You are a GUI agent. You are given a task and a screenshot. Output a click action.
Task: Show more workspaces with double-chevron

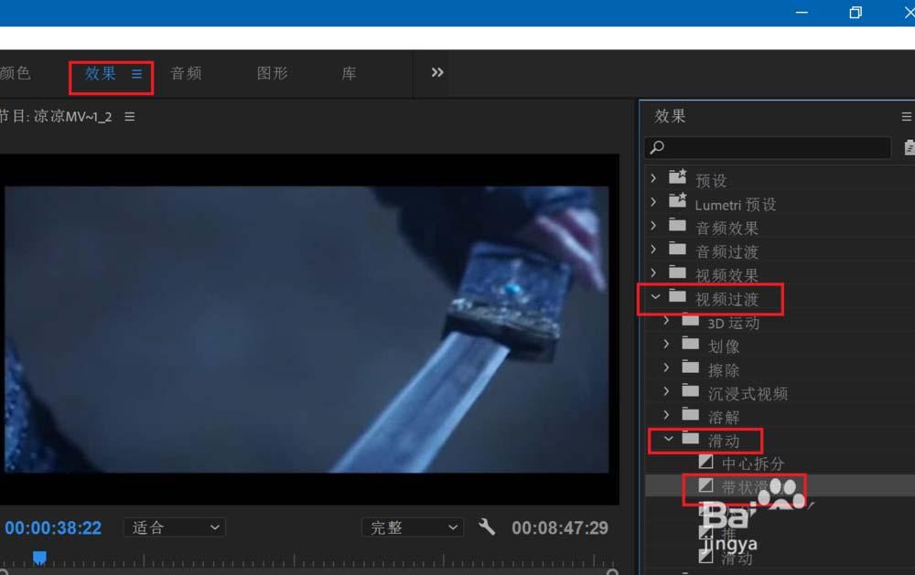437,73
